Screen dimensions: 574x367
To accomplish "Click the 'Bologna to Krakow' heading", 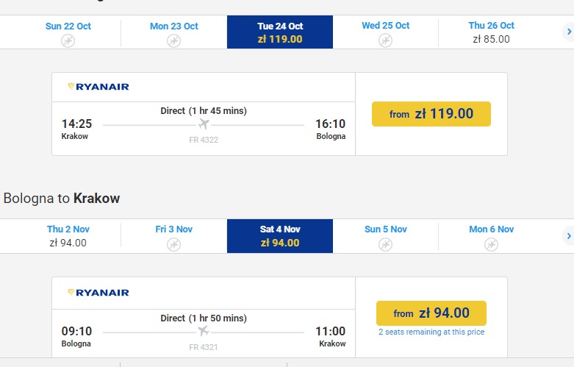I will [x=62, y=199].
